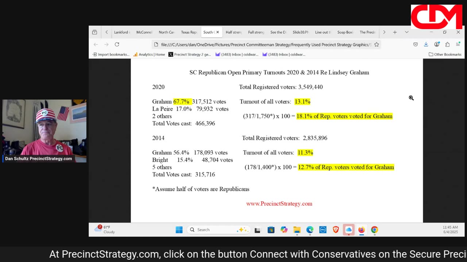Open File Explorer from taskbar

pos(297,230)
